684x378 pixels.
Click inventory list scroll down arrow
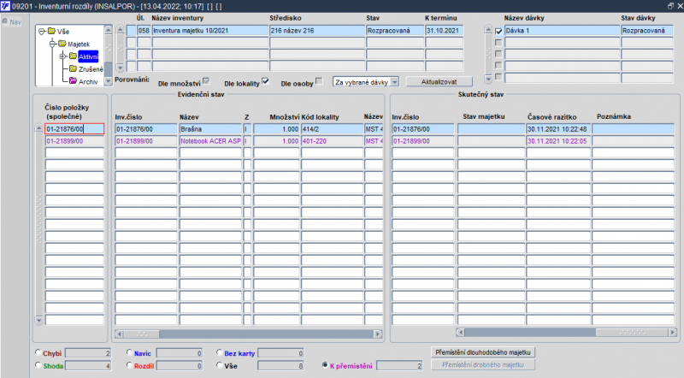(121, 68)
